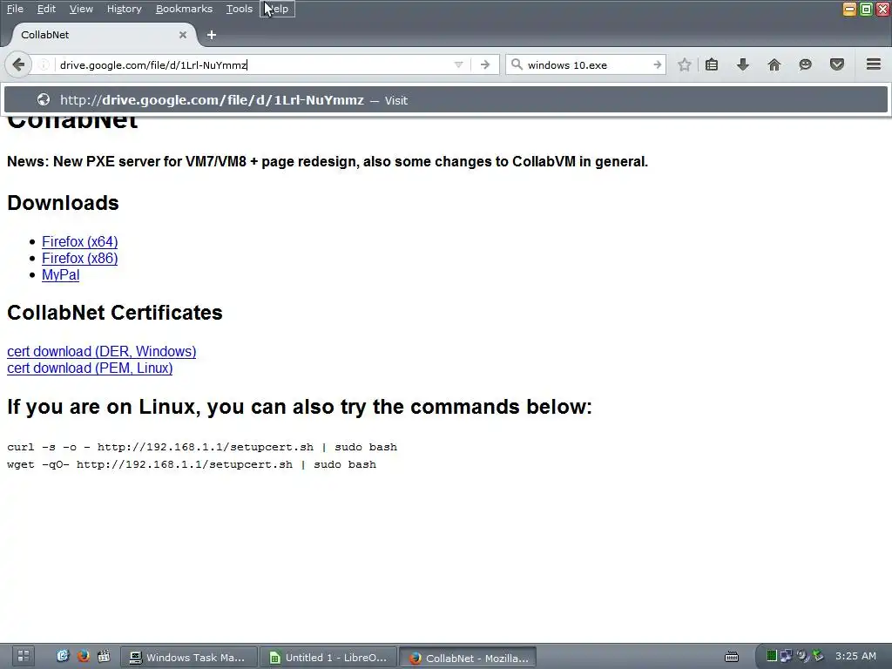Image resolution: width=892 pixels, height=669 pixels.
Task: Close the CollabNet tab
Action: click(x=183, y=35)
